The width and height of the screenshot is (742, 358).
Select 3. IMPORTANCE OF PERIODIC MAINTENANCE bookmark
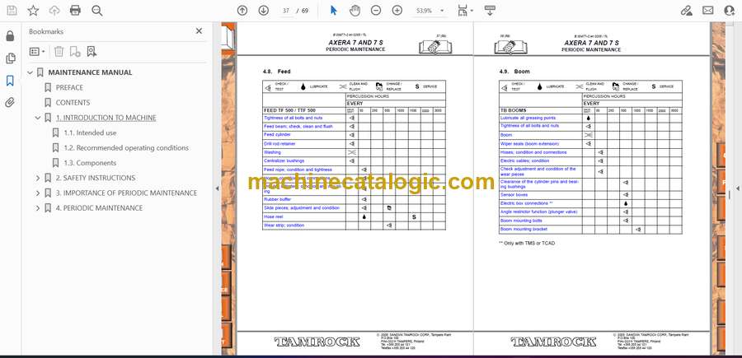pyautogui.click(x=126, y=193)
